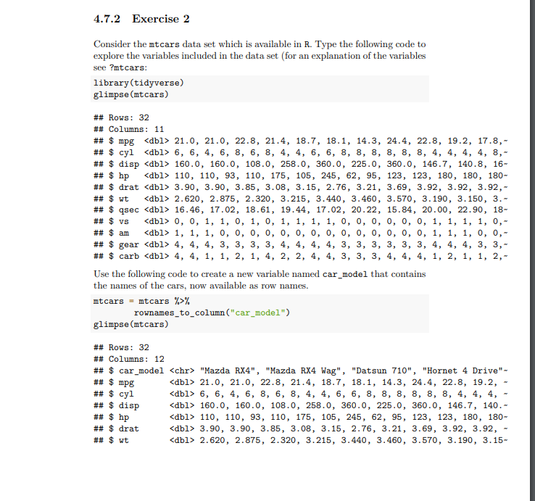Click the mpg row ending with "17.8,"
Screen dimensions: 535x501
pyautogui.click(x=301, y=141)
